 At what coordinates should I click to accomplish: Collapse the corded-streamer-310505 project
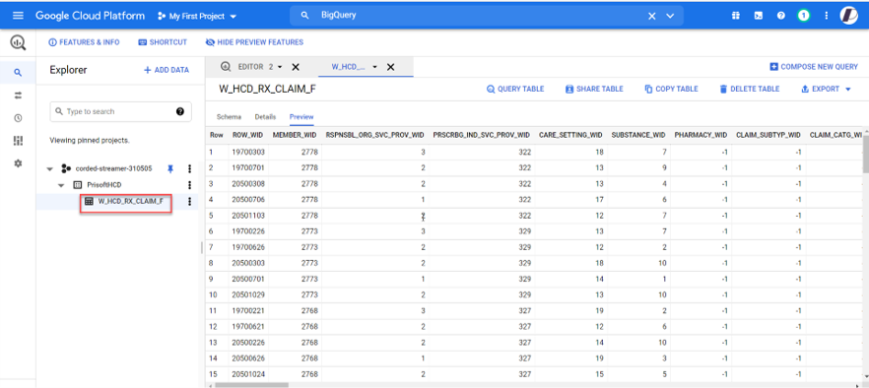tap(50, 169)
